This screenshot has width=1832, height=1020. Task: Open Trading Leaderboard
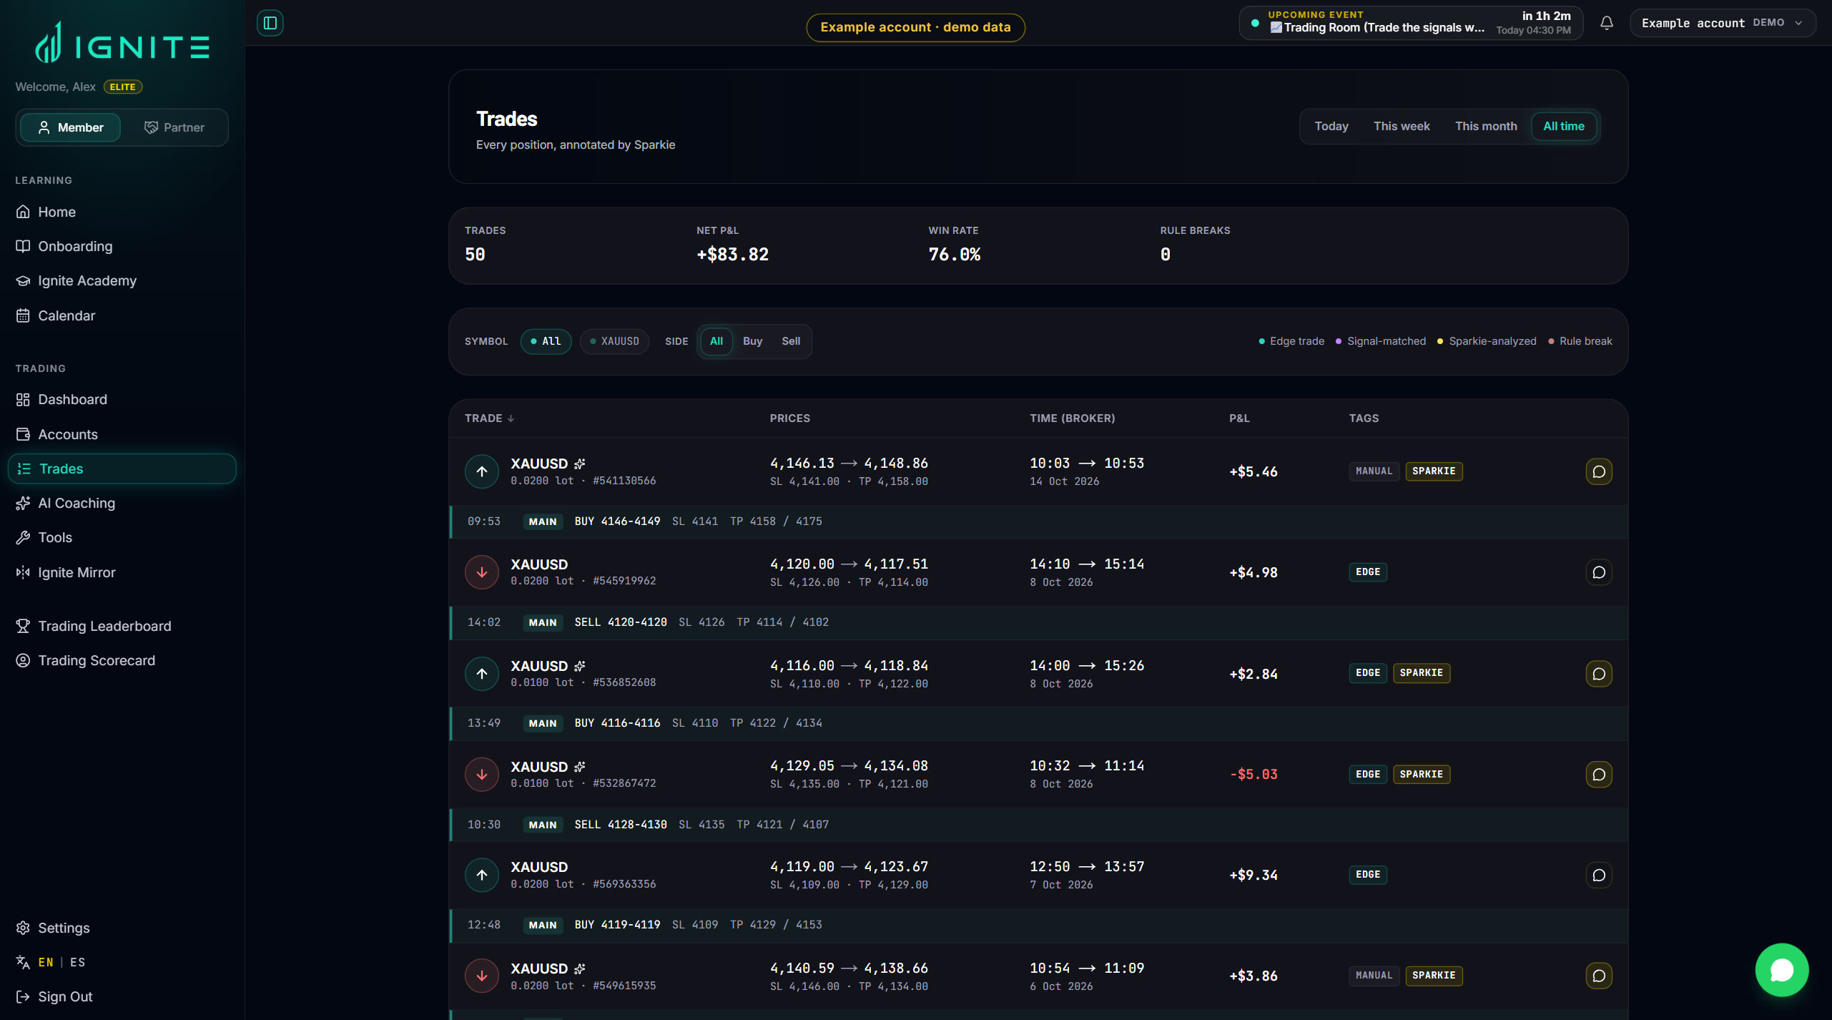[122, 626]
